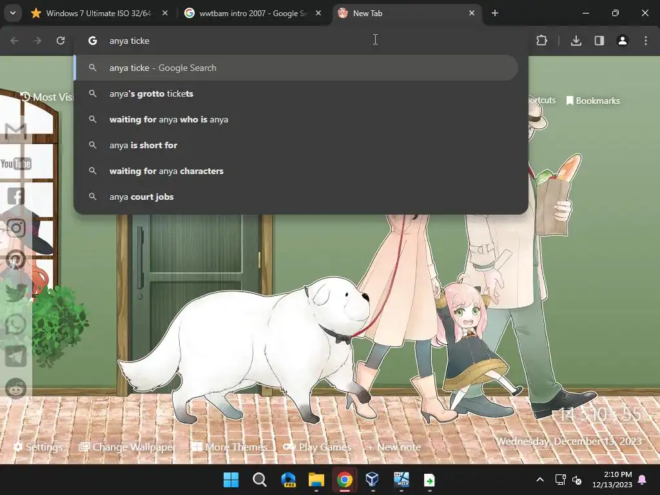Open the Vista VM icon in taskbar
The width and height of the screenshot is (660, 495).
coord(401,480)
